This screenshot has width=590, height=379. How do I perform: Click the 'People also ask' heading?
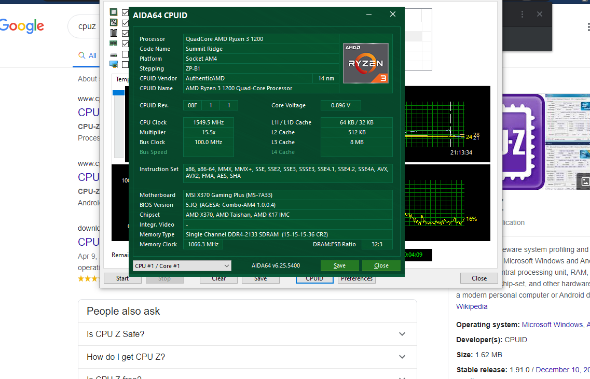click(x=124, y=311)
